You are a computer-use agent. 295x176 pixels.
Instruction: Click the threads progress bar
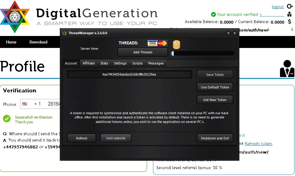tap(203, 53)
